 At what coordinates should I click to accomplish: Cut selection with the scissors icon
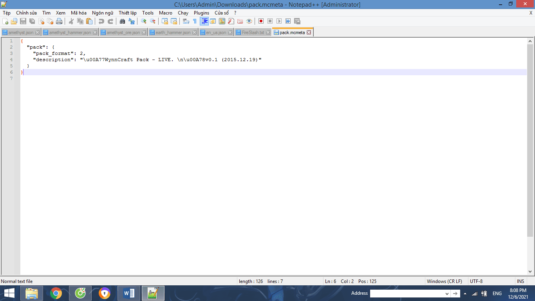pyautogui.click(x=71, y=21)
